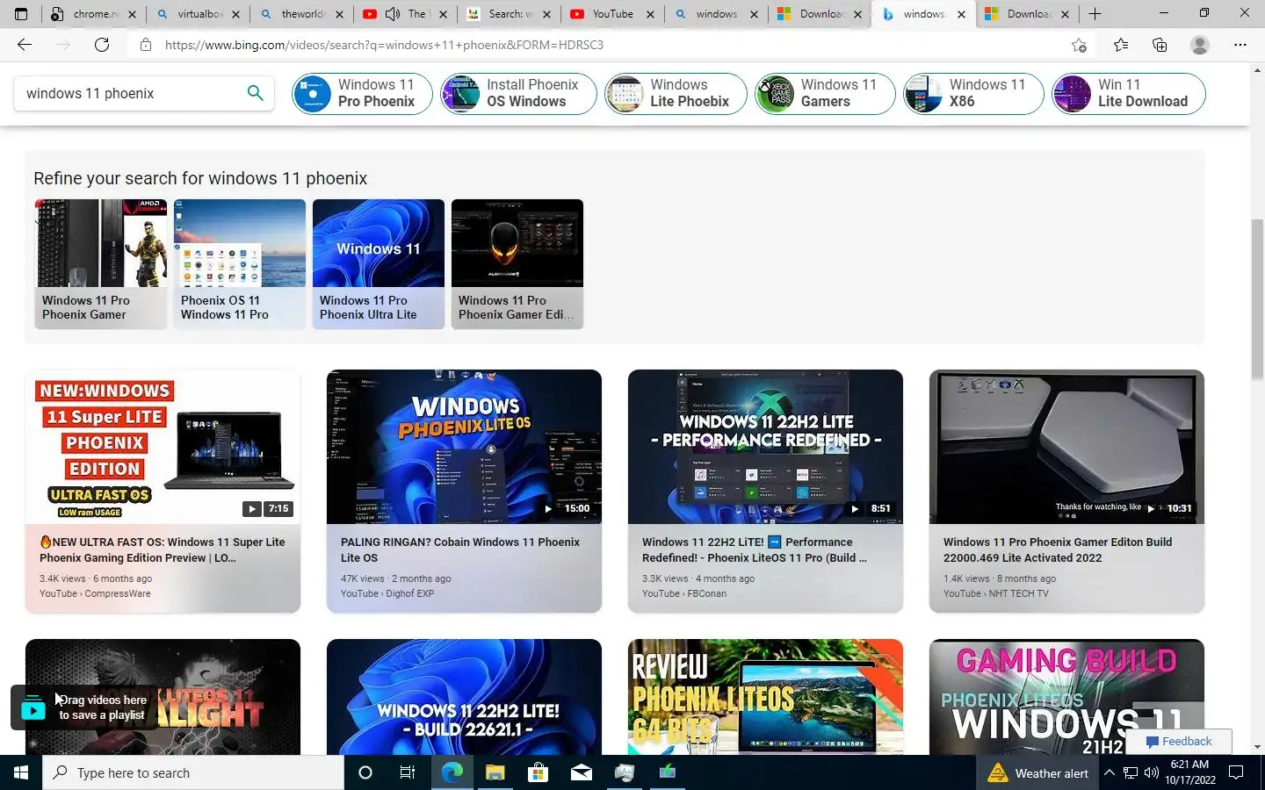The image size is (1265, 790).
Task: Open Windows 11 Pro Phoenix Gamer Edi refinement
Action: [517, 264]
